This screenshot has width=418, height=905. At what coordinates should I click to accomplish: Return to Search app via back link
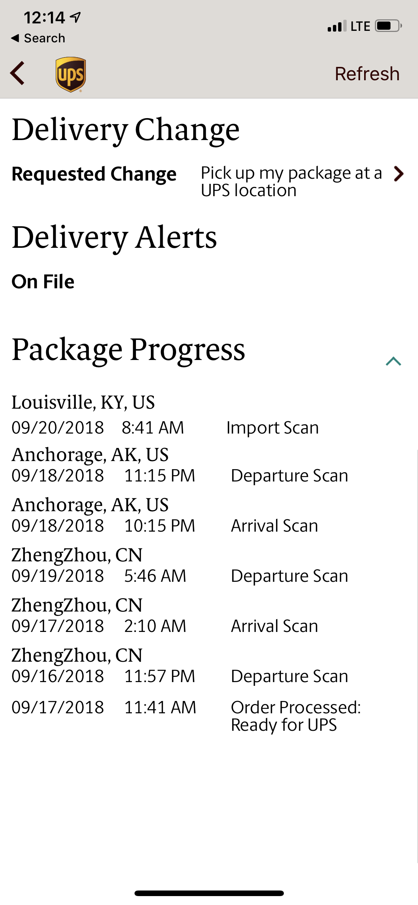(x=38, y=38)
